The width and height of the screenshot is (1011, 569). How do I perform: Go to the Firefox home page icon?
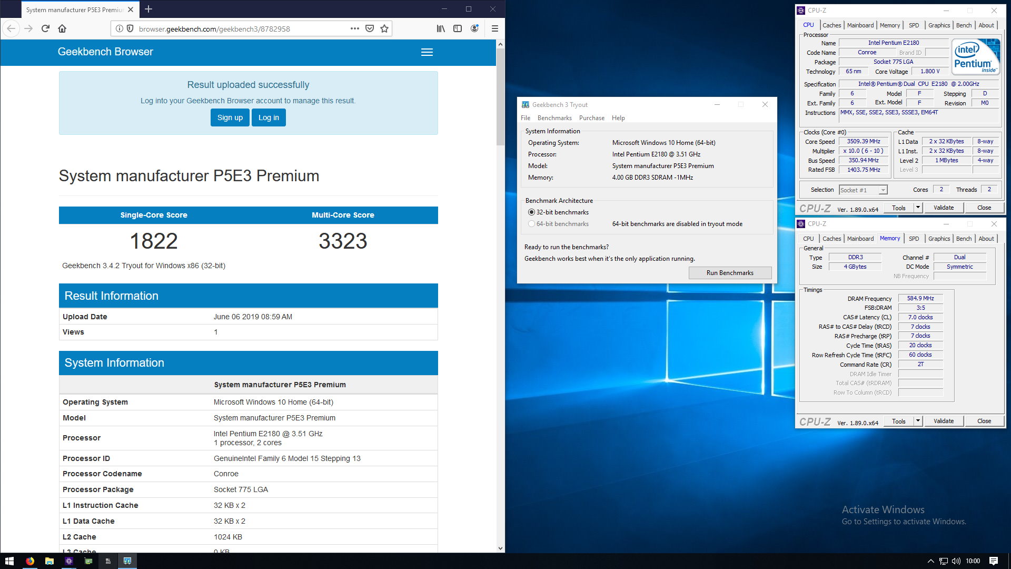pyautogui.click(x=62, y=28)
